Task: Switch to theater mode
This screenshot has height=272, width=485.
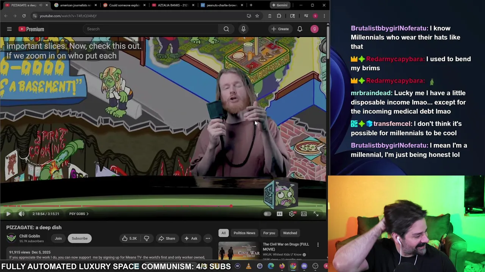Action: pos(304,214)
